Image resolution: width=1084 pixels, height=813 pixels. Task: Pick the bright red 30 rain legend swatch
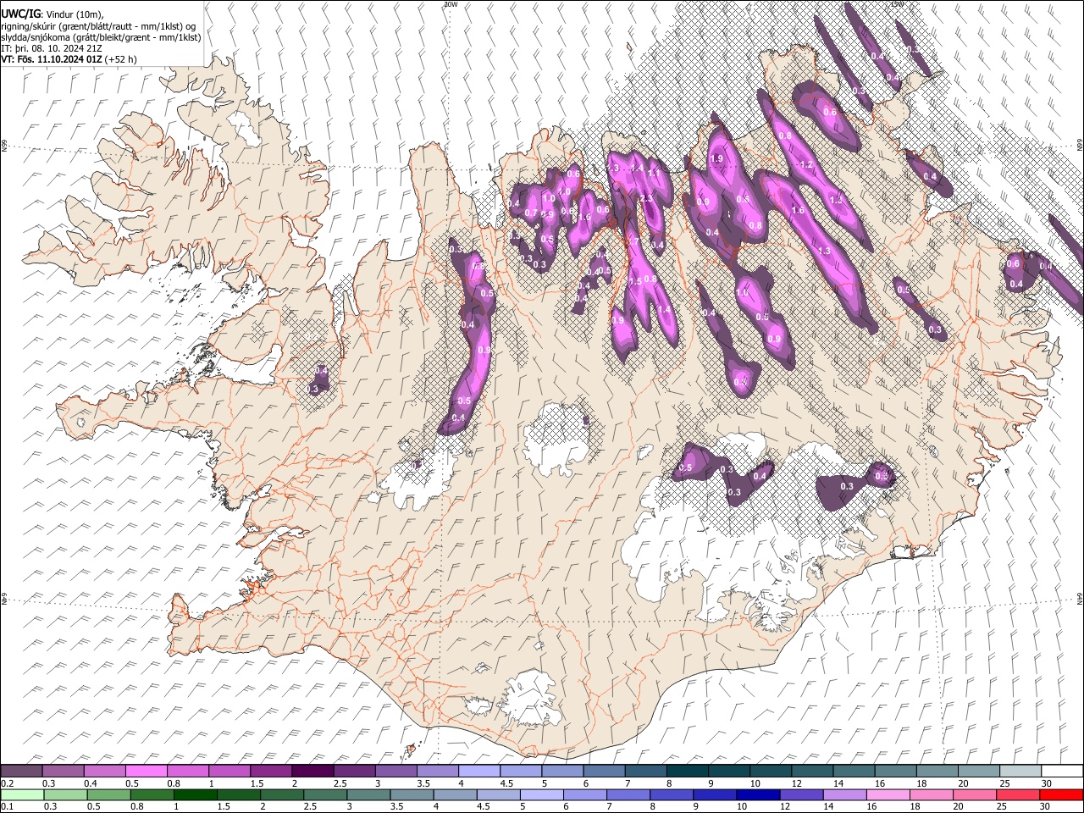pyautogui.click(x=1060, y=794)
